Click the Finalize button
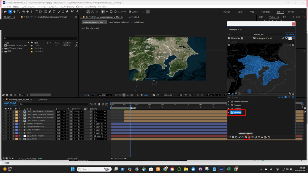The height and width of the screenshot is (173, 308). pos(290,35)
